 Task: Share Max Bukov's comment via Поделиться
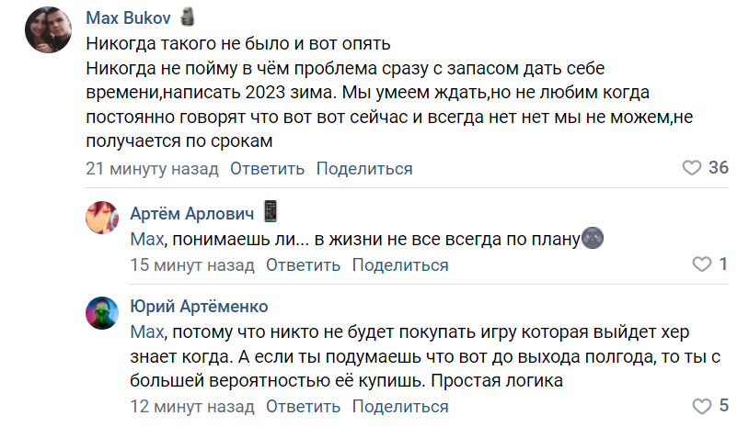(364, 169)
